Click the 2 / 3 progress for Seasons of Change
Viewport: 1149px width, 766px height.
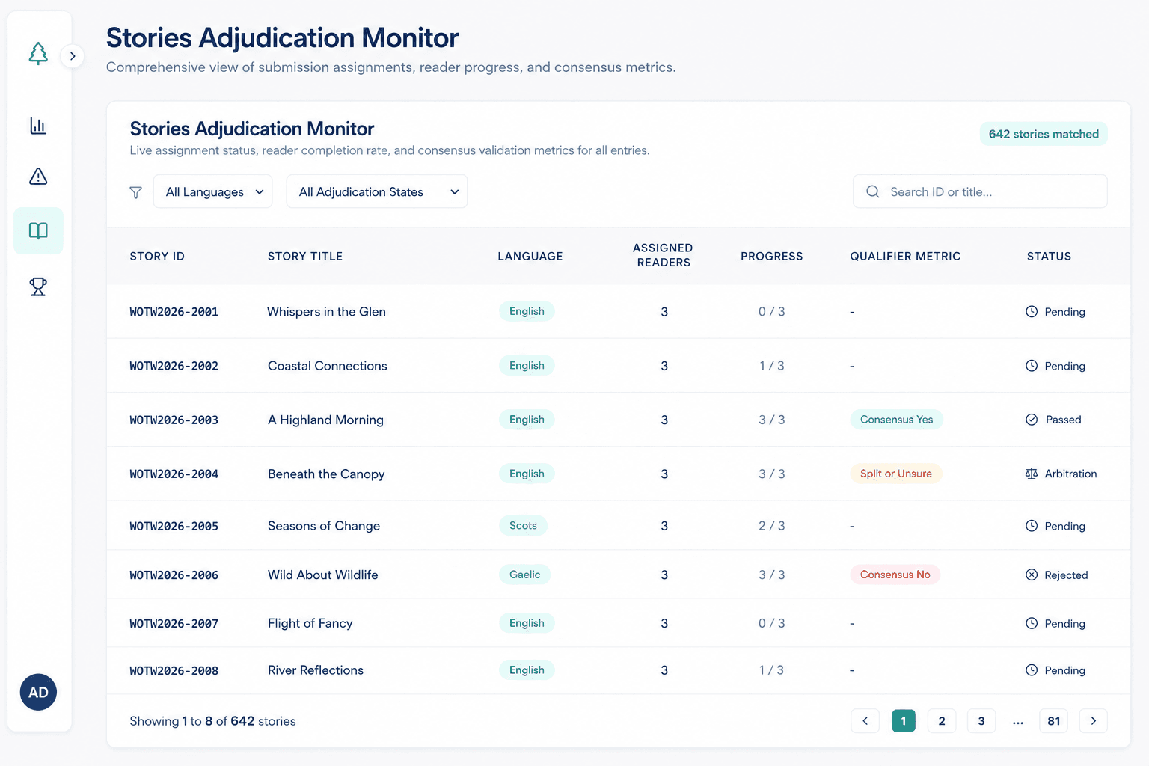point(772,526)
